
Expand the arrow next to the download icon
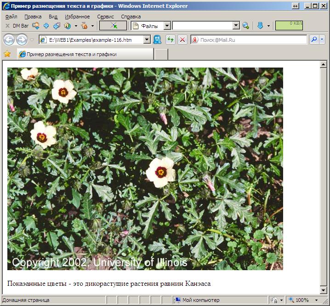point(268,26)
